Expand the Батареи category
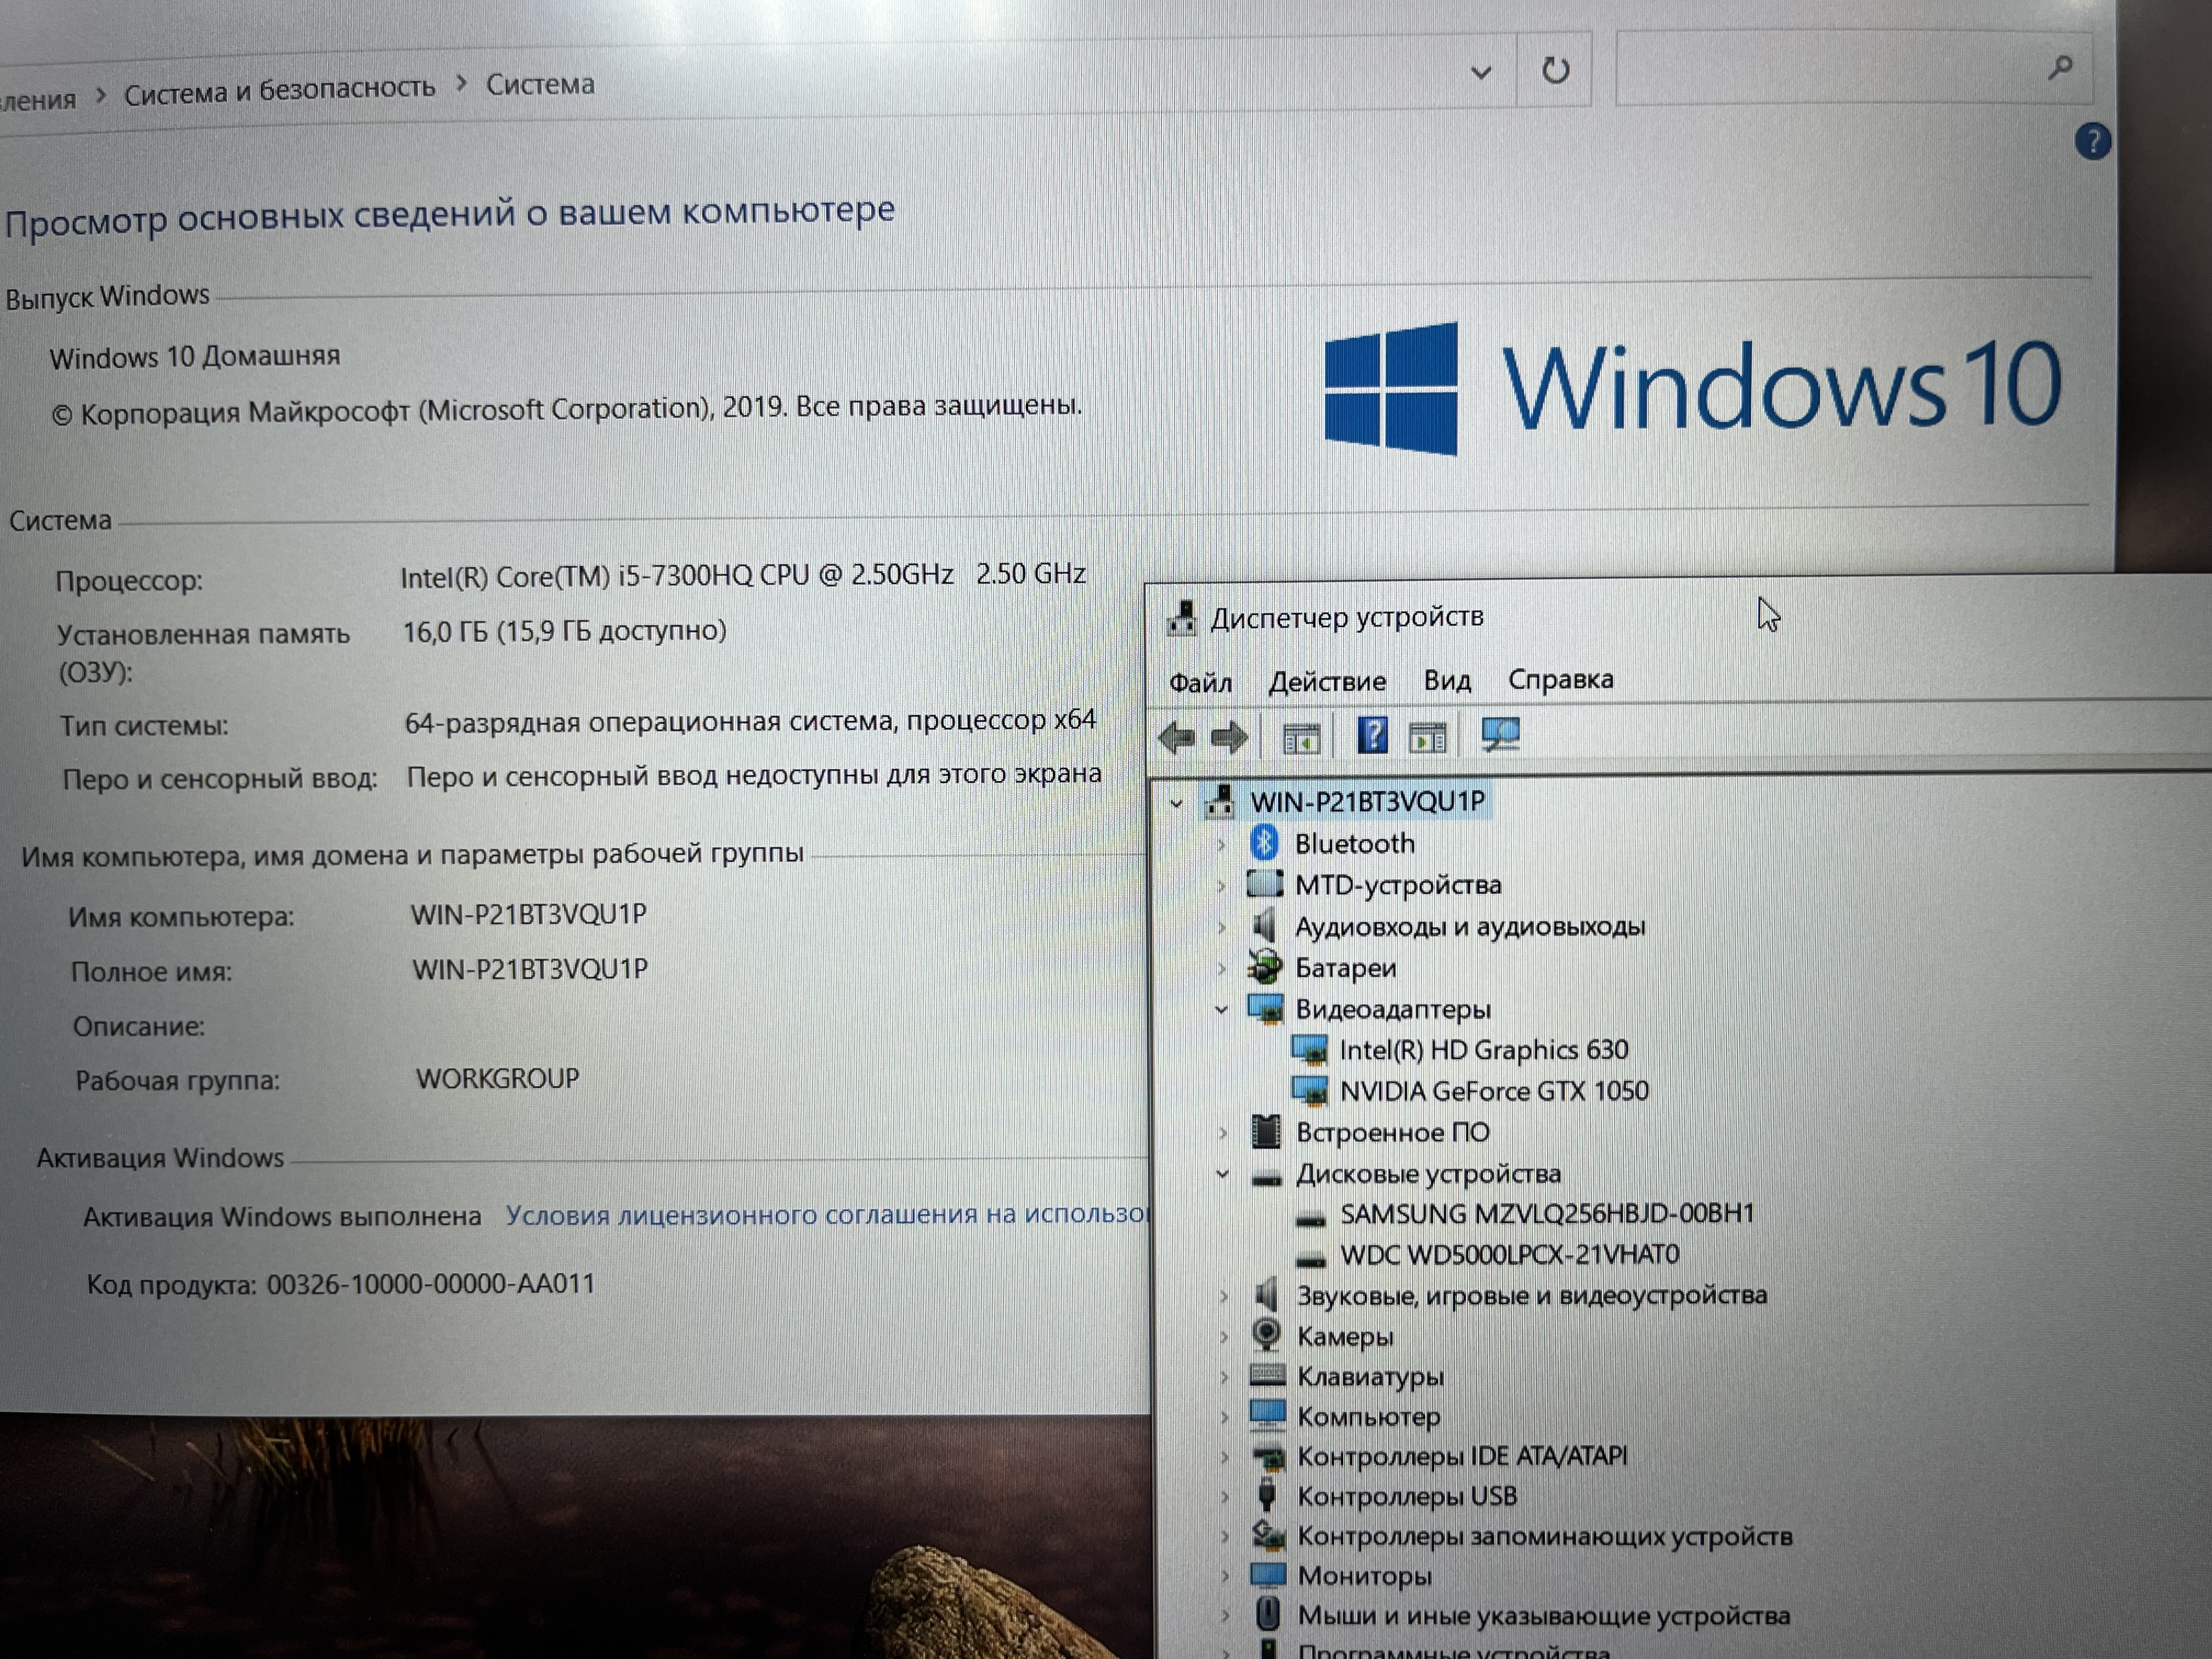Screen dimensions: 2212x1659 [x=1221, y=968]
